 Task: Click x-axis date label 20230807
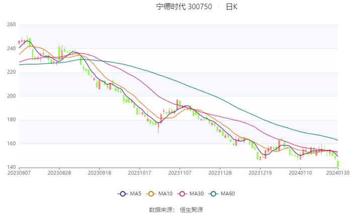click(19, 173)
